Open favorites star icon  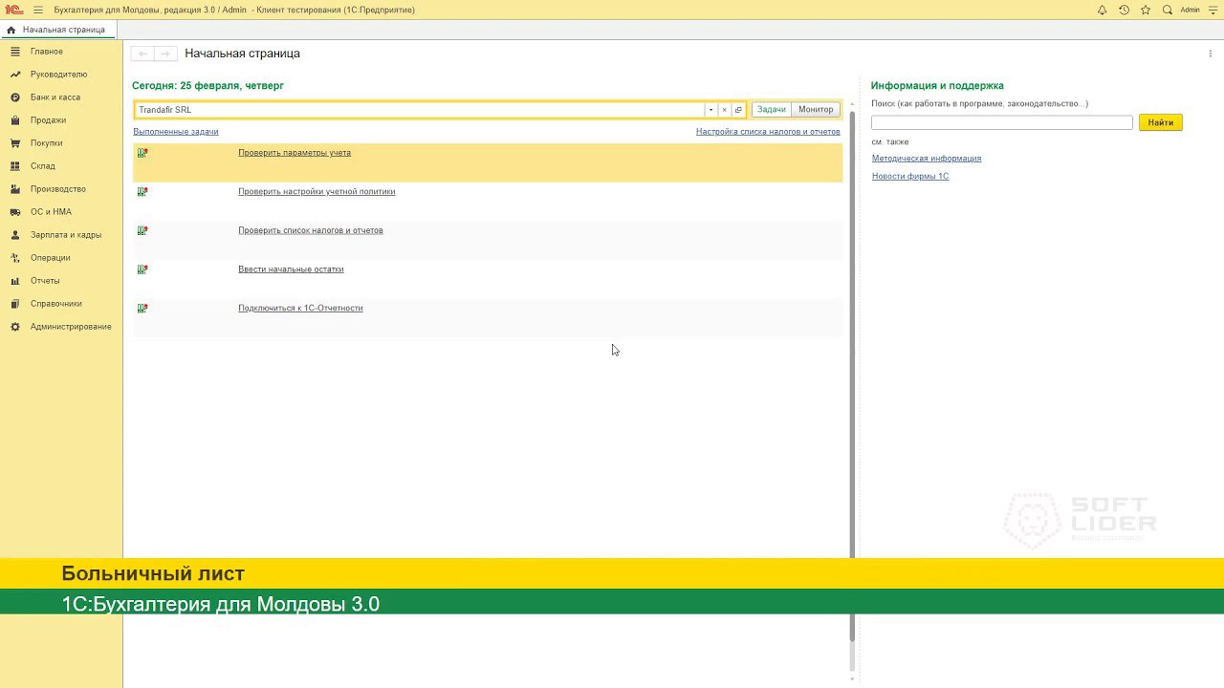tap(1146, 10)
